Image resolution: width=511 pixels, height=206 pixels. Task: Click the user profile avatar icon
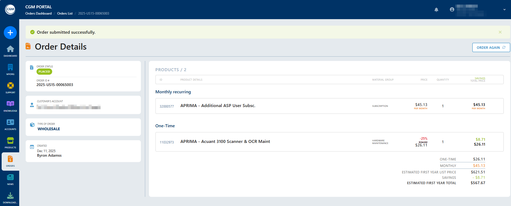(x=452, y=9)
